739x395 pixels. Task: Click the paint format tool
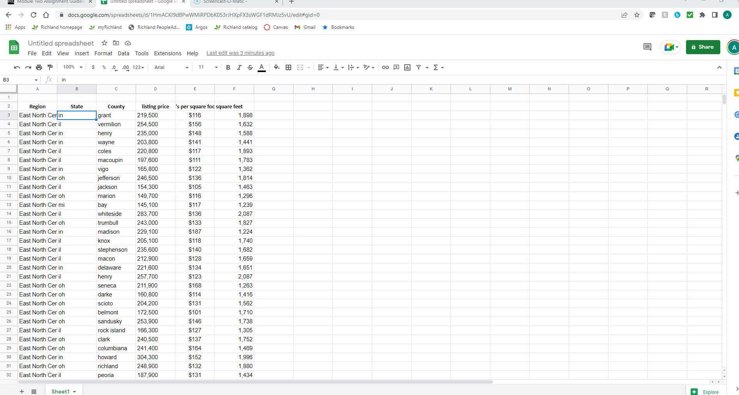tap(50, 67)
